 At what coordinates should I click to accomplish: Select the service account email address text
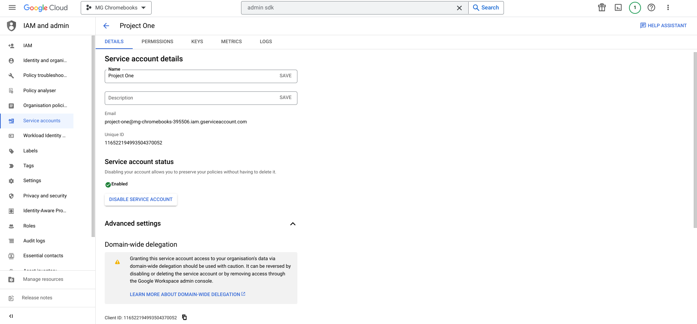point(176,122)
